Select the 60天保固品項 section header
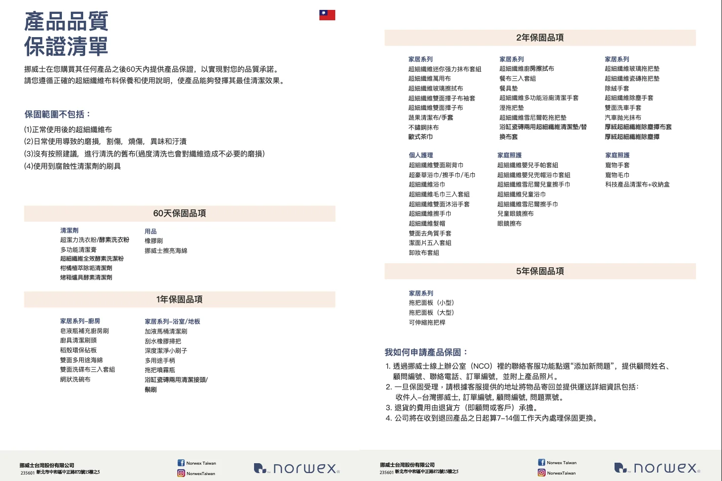The image size is (722, 481). click(179, 213)
